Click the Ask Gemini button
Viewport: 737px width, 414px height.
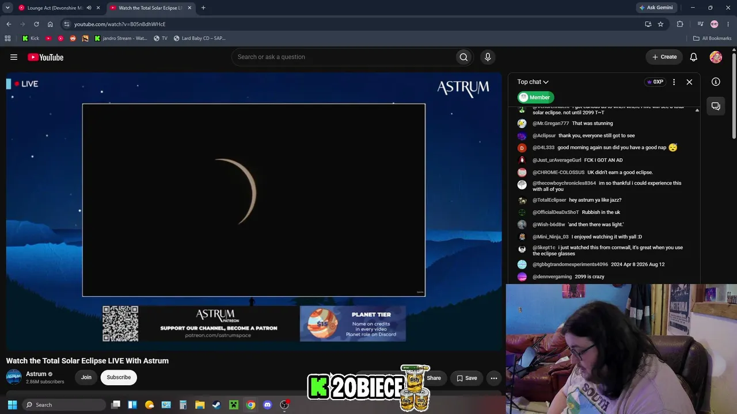click(x=656, y=8)
